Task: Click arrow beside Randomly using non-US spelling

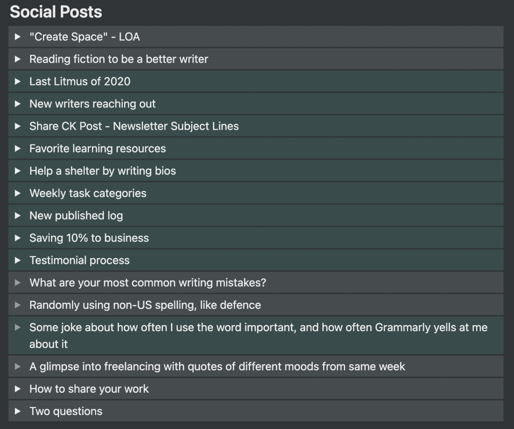Action: coord(17,305)
